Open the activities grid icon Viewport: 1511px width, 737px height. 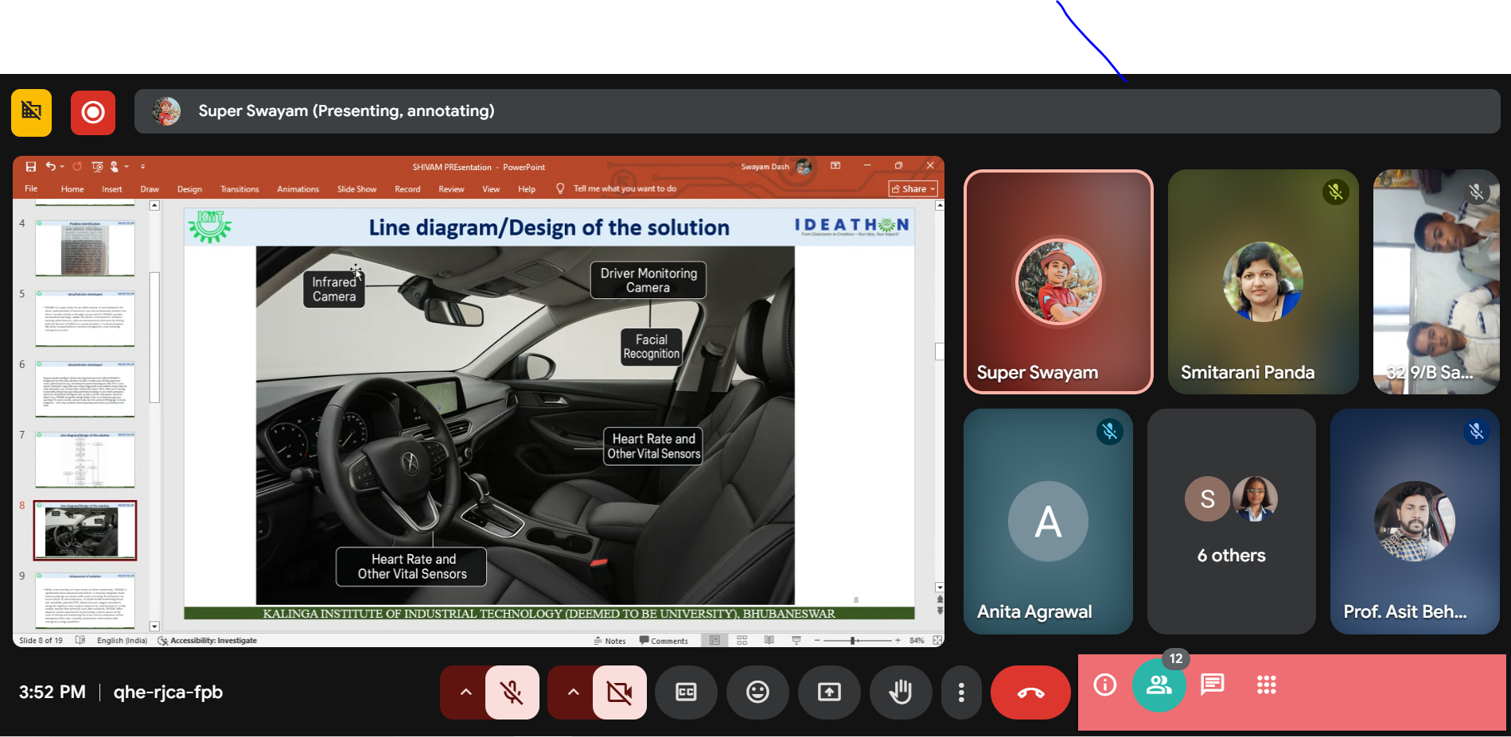[x=1266, y=685]
